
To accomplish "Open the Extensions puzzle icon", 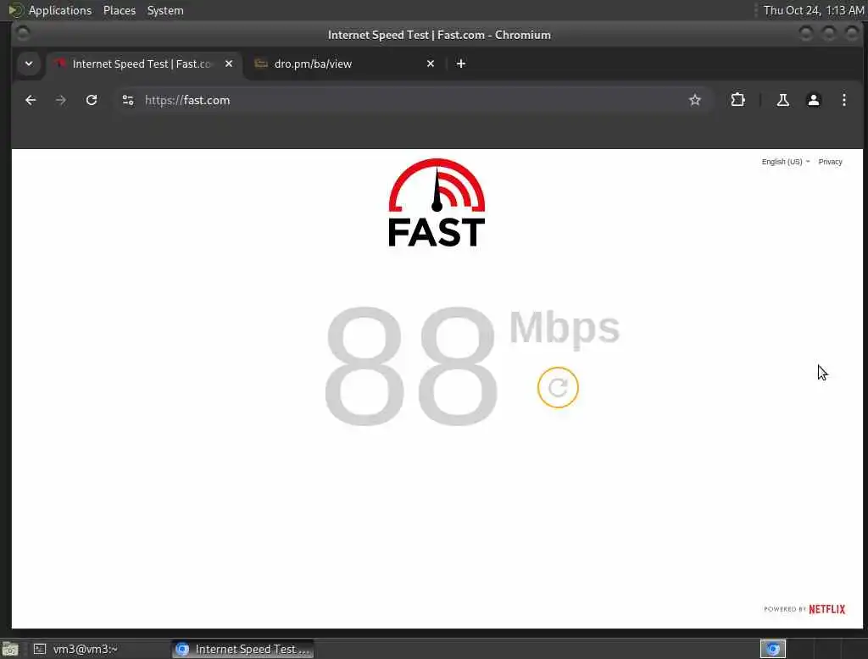I will point(737,100).
